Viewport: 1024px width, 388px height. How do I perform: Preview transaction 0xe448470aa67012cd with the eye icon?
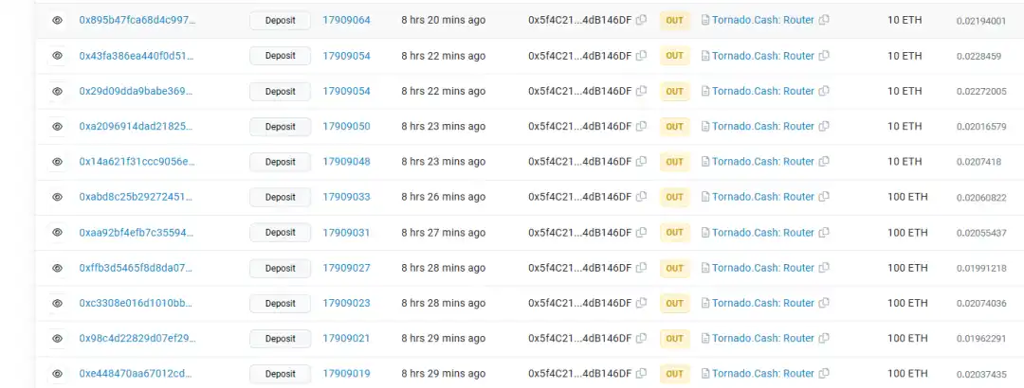(58, 374)
